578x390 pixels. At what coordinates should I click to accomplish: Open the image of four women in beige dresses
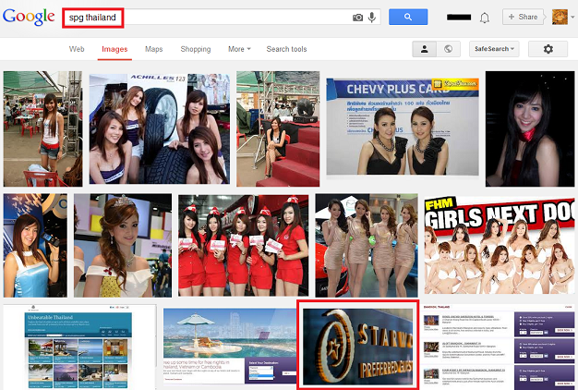tap(367, 245)
